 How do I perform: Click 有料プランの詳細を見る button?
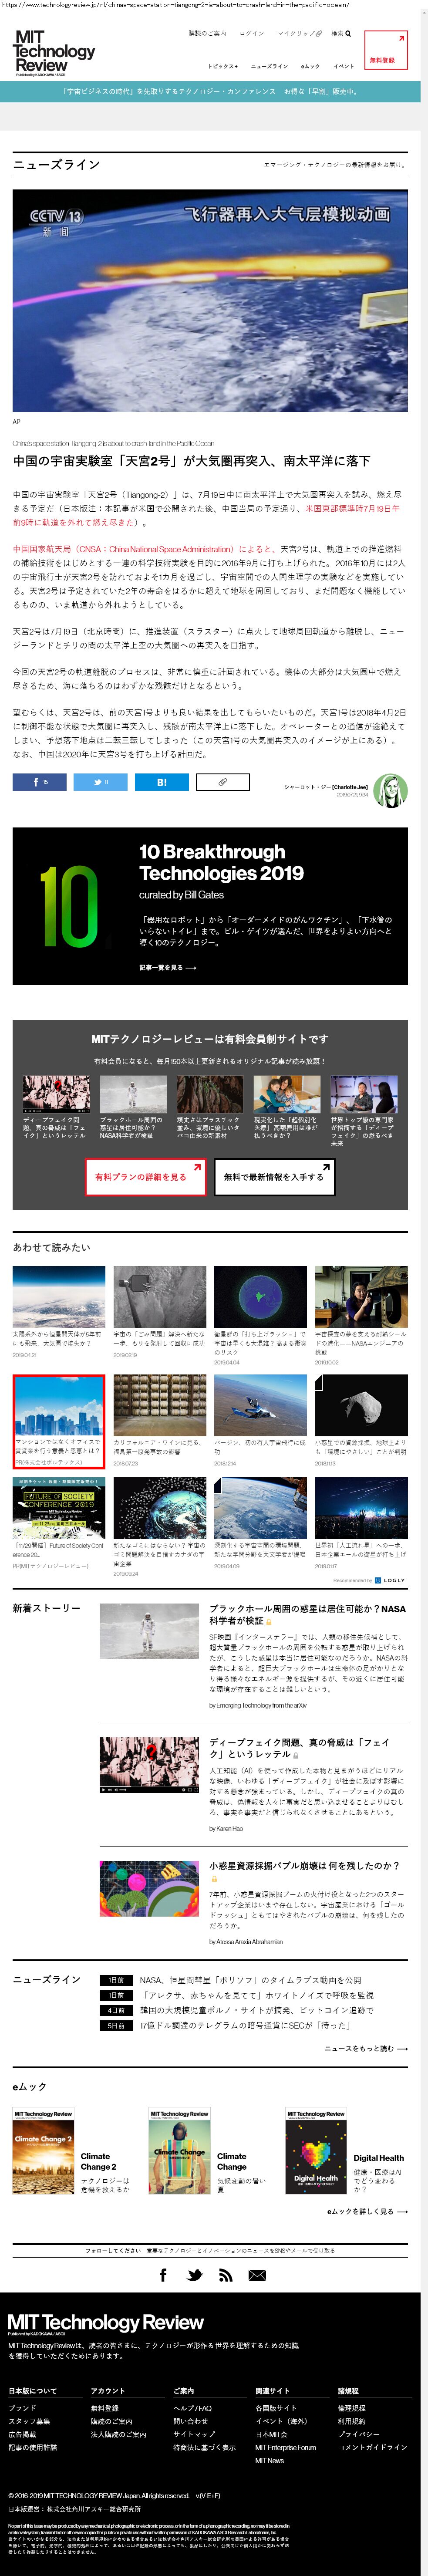(146, 1177)
